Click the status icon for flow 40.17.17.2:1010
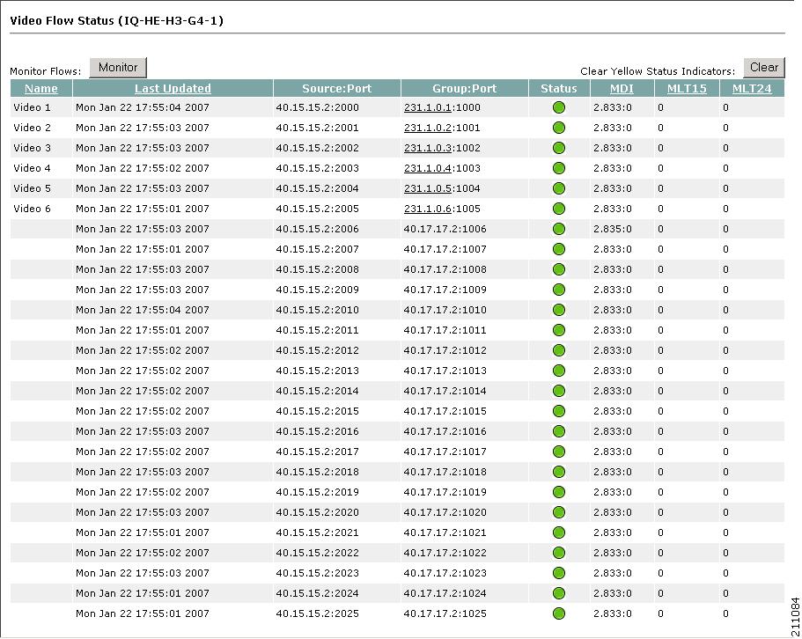Viewport: 802px width, 639px height. (558, 310)
